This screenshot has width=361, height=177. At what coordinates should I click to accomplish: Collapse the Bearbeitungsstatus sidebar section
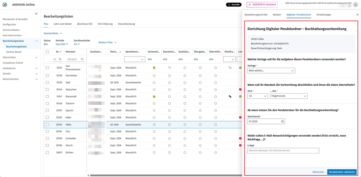pyautogui.click(x=37, y=41)
